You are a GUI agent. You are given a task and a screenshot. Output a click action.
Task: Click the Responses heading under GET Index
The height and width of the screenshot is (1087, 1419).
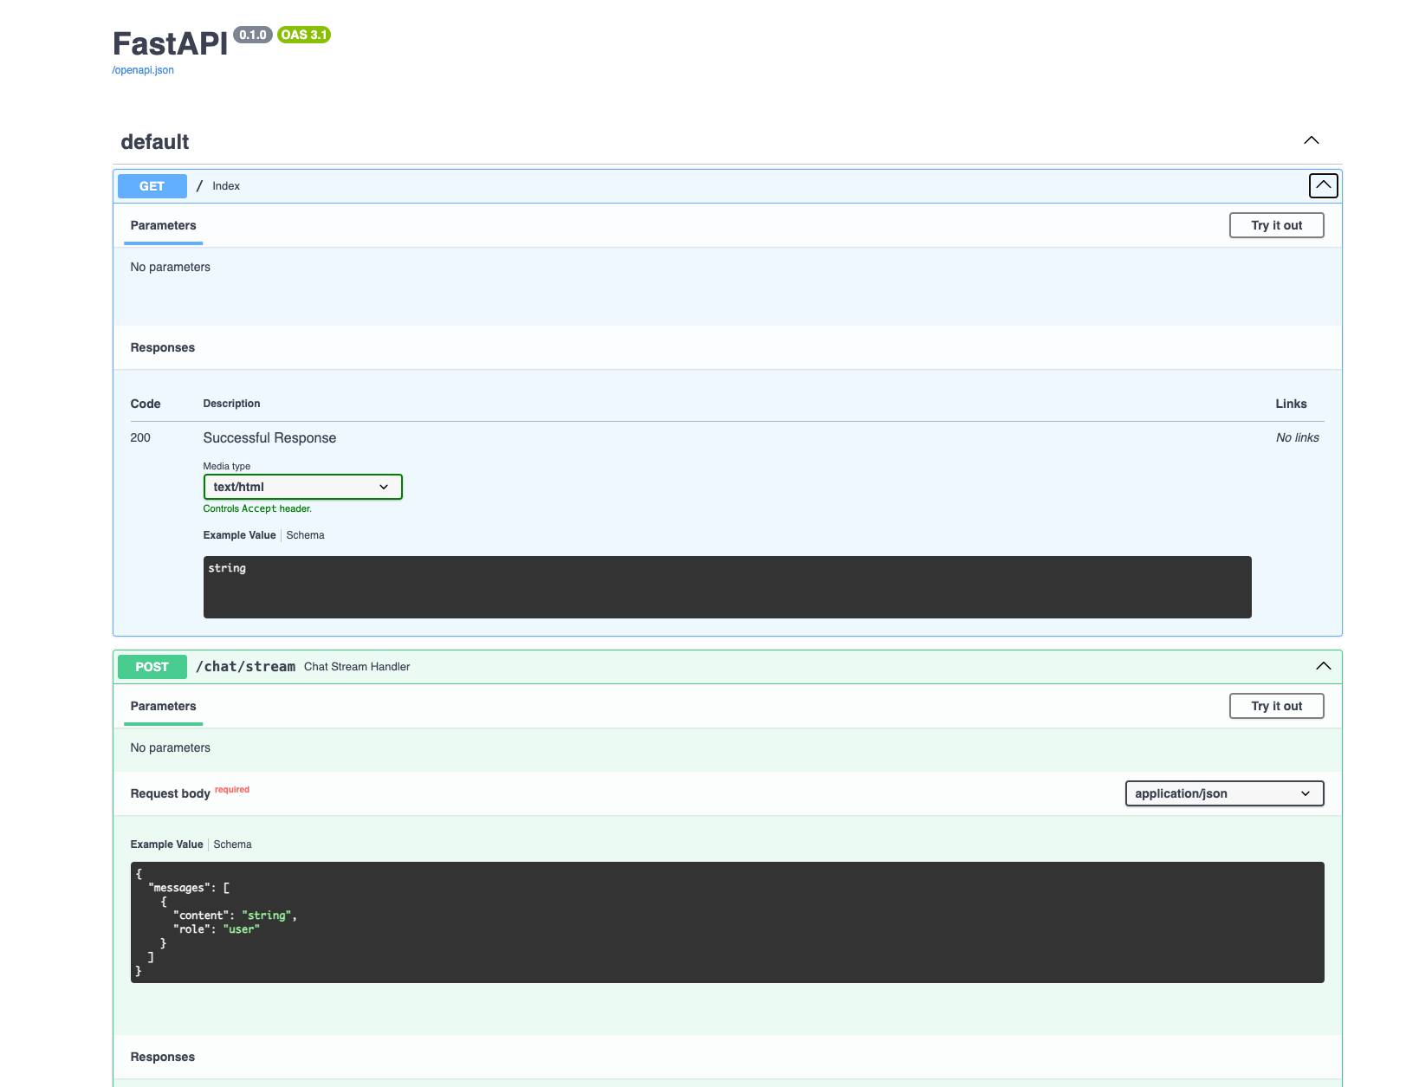(163, 347)
